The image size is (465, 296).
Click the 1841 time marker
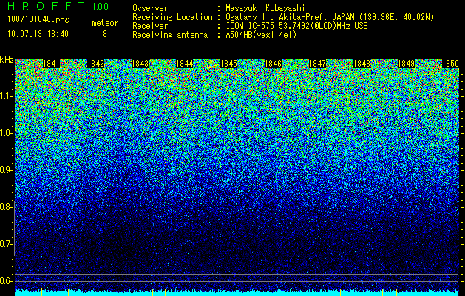pos(51,64)
